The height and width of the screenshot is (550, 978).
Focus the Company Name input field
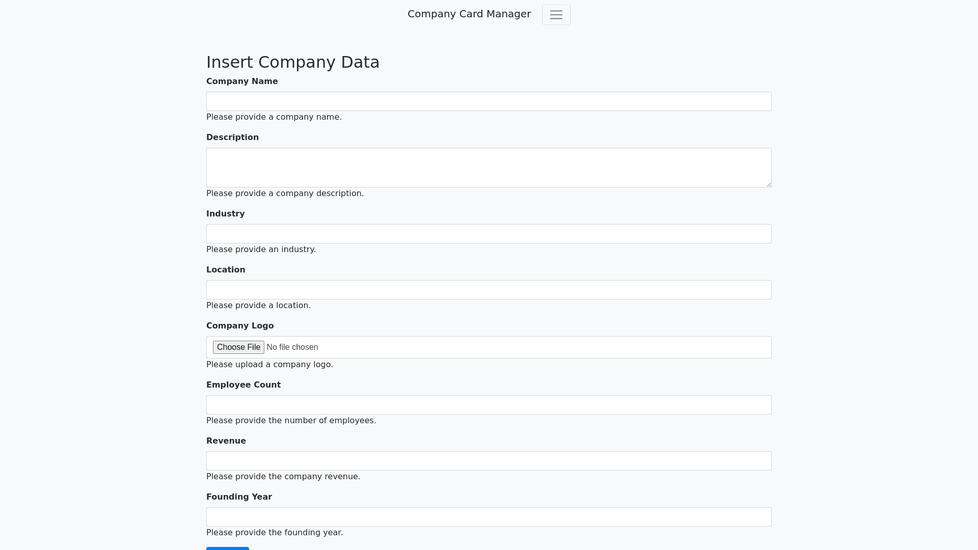pyautogui.click(x=488, y=101)
